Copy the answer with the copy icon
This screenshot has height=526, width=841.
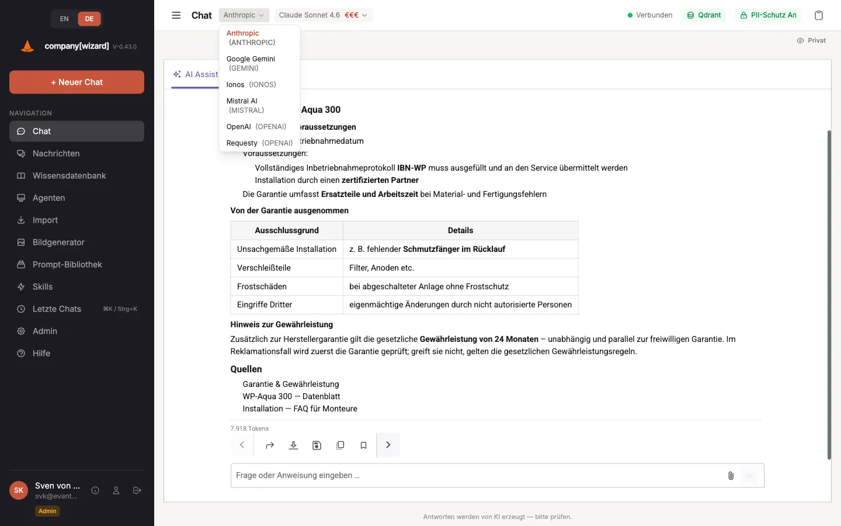click(340, 445)
